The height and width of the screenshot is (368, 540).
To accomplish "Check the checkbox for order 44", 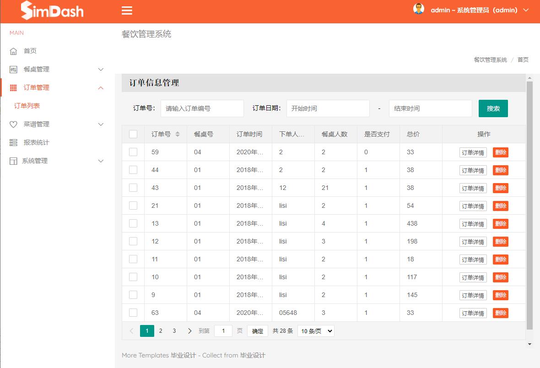I will (133, 170).
